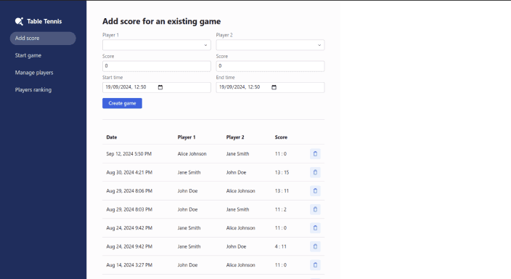Click the Create game button
The width and height of the screenshot is (511, 279).
click(x=122, y=103)
